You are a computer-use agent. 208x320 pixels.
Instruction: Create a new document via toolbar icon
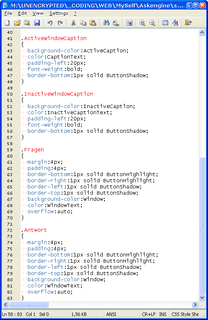click(x=7, y=23)
